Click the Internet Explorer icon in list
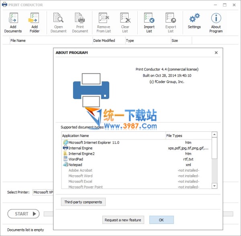 (65, 142)
